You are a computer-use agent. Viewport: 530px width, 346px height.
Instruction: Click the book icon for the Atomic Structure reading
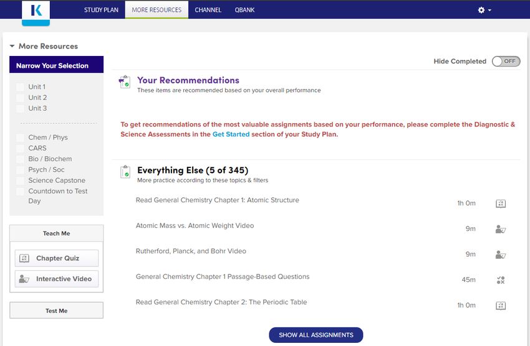click(x=501, y=203)
